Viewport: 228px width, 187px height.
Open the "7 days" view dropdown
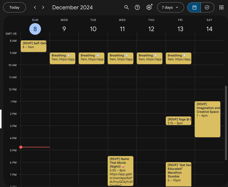pyautogui.click(x=170, y=7)
